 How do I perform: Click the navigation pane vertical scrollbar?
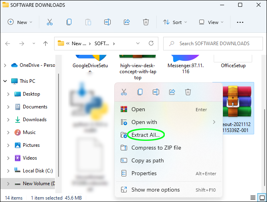59,125
